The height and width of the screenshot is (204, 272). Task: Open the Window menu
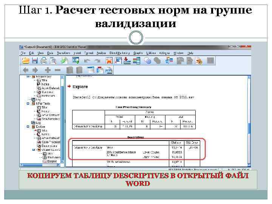pos(178,53)
